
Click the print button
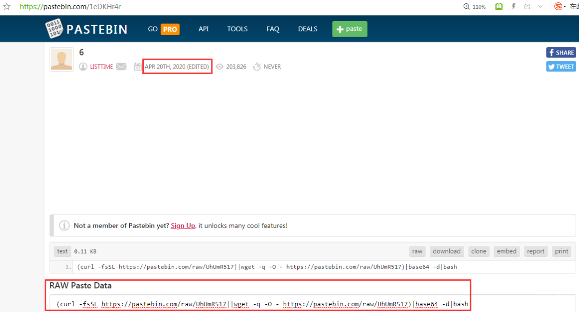pyautogui.click(x=562, y=251)
